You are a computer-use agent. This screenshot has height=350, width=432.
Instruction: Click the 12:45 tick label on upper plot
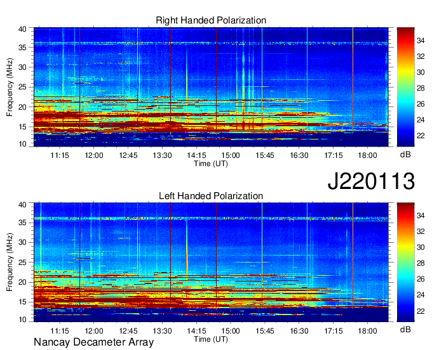[128, 155]
